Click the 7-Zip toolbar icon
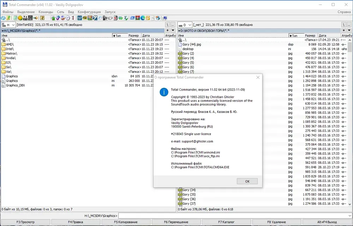 (105, 18)
